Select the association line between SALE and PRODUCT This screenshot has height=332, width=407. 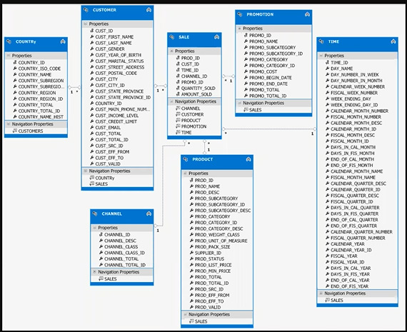pos(204,147)
